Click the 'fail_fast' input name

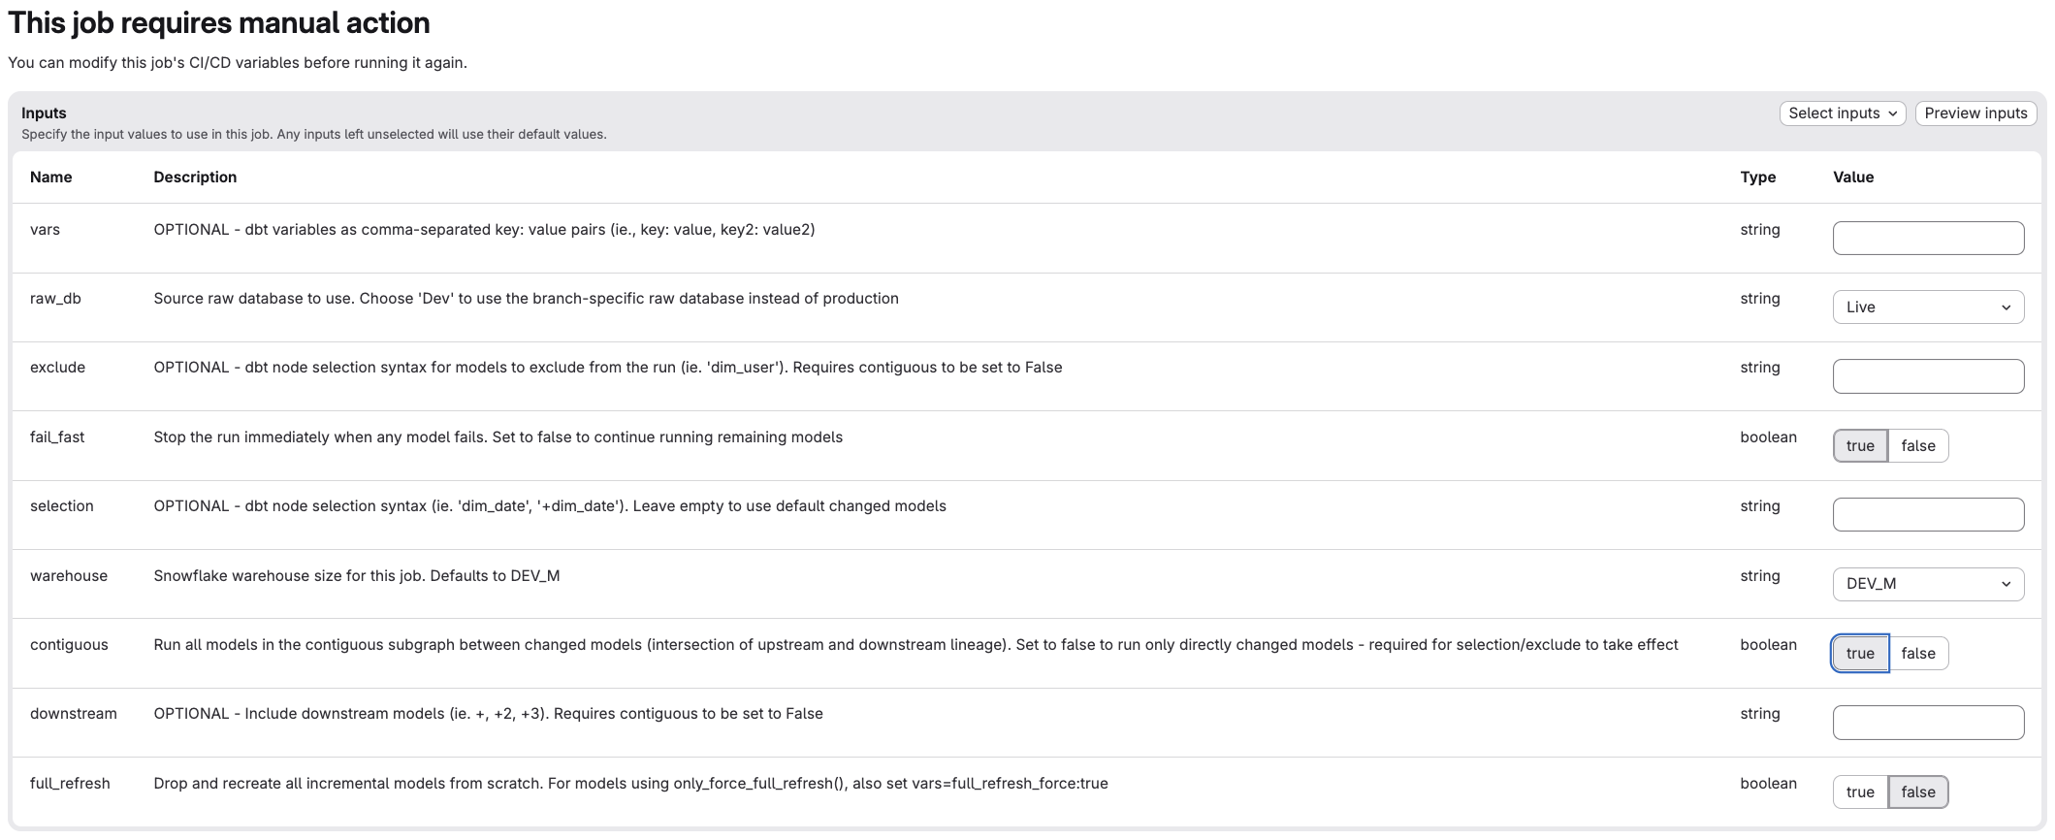point(57,437)
